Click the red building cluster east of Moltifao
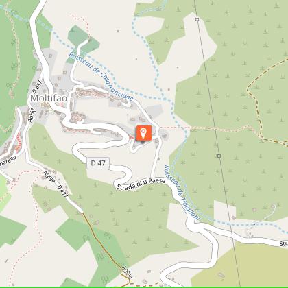Viewport: 288px width, 288px height. tap(93, 93)
